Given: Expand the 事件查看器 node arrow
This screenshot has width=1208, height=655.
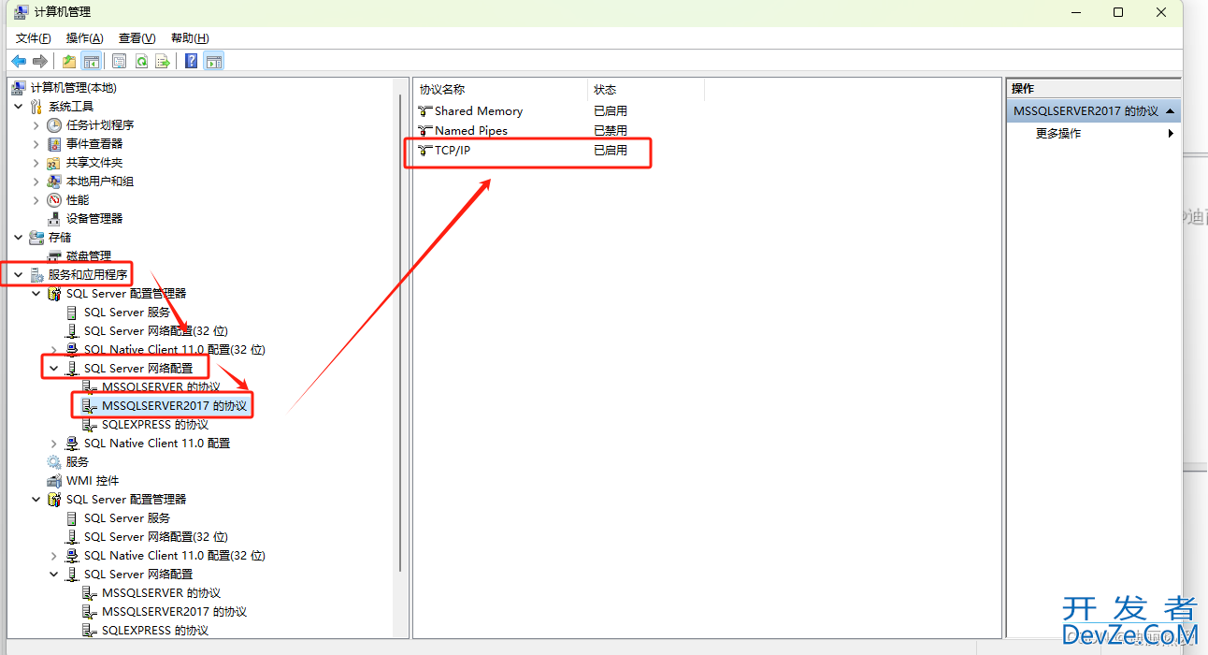Looking at the screenshot, I should click(36, 143).
